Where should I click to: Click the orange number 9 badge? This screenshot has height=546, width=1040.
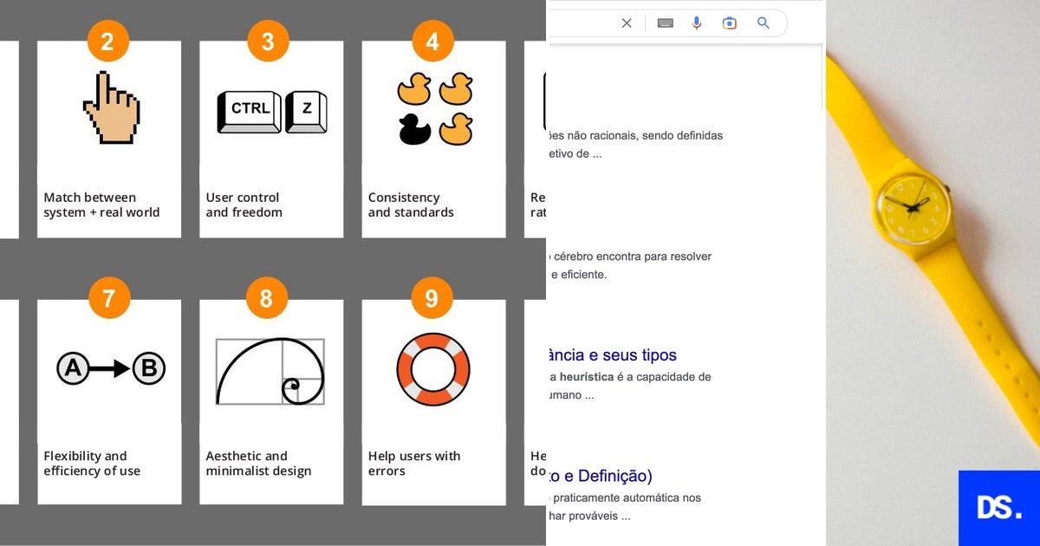433,297
